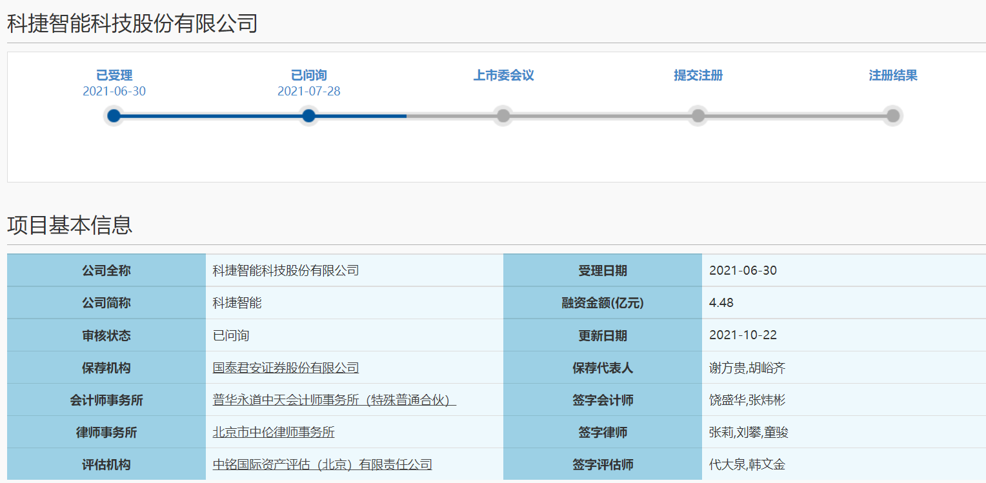Click the 受理日期 value 2021-06-30 in table
Image resolution: width=986 pixels, height=483 pixels.
(x=743, y=270)
